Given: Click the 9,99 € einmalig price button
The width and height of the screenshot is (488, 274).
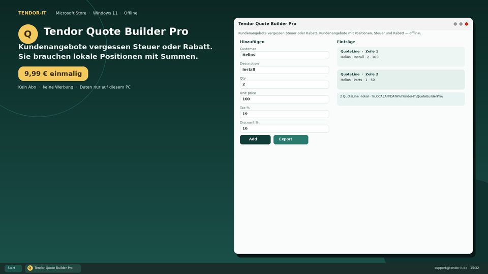Looking at the screenshot, I should click(53, 74).
